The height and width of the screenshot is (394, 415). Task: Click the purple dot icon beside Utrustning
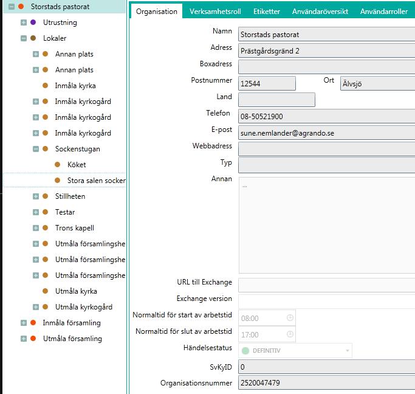(33, 22)
